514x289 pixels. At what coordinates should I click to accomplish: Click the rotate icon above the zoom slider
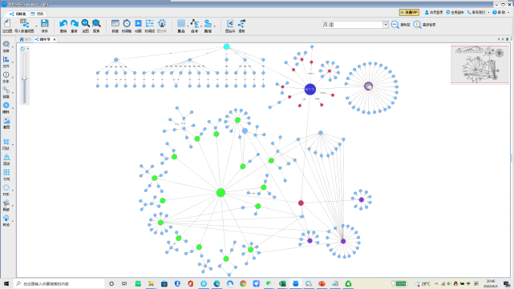pyautogui.click(x=22, y=49)
